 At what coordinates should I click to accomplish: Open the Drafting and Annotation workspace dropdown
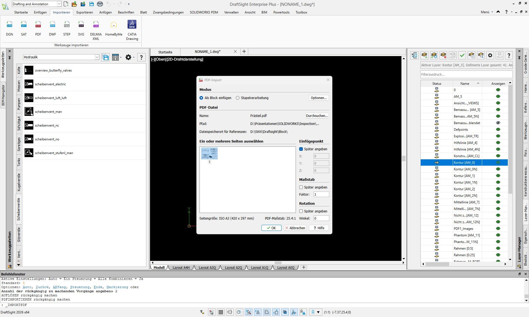pos(59,4)
